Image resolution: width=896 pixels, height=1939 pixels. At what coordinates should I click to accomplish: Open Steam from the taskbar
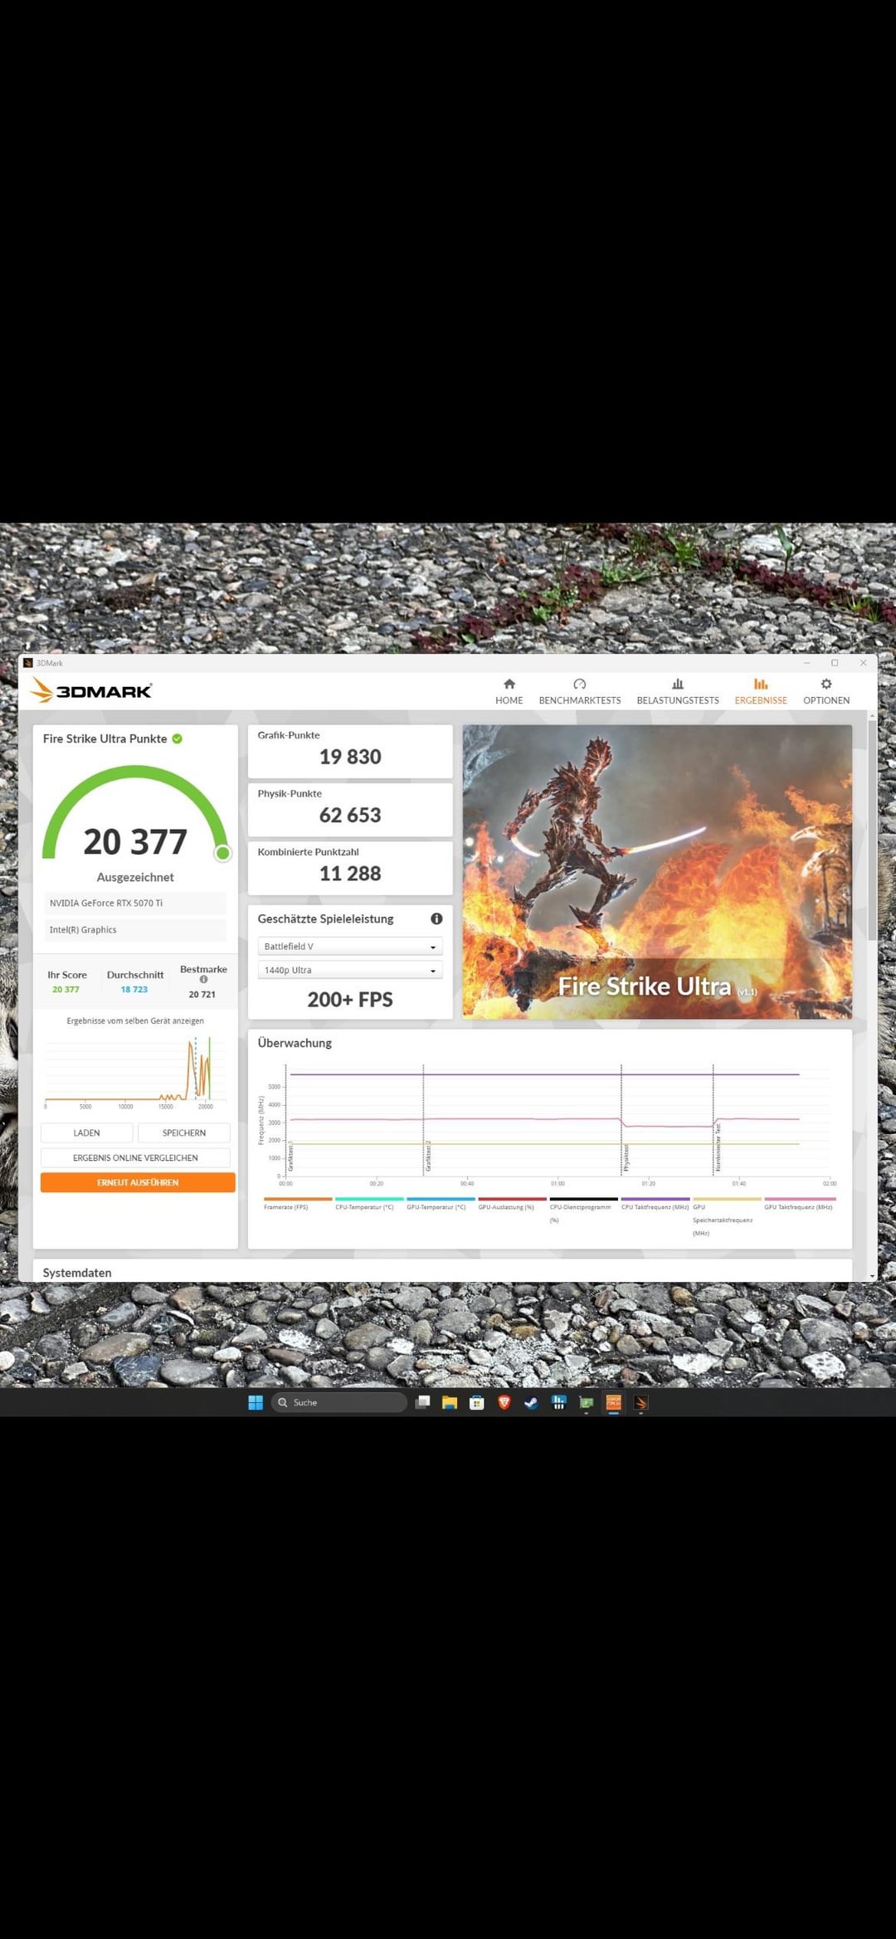(532, 1402)
